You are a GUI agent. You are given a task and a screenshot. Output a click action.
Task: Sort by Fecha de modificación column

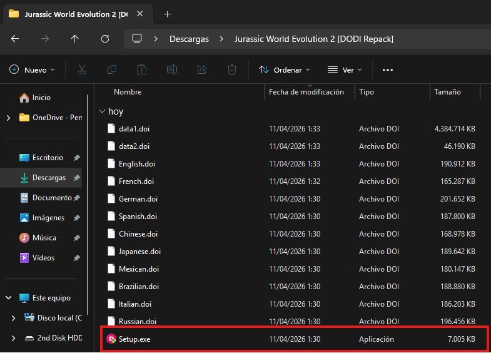click(x=306, y=92)
